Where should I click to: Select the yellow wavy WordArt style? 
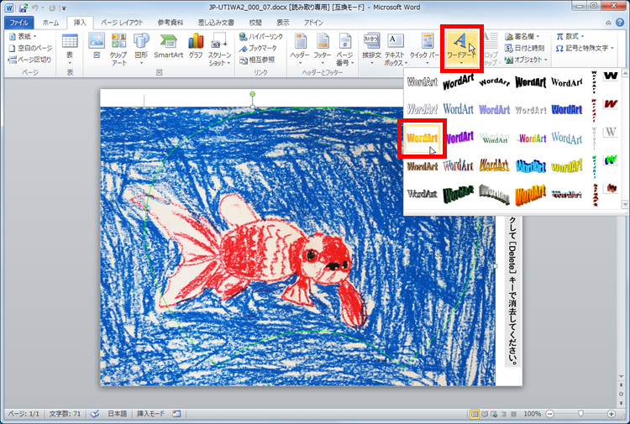coord(566,165)
